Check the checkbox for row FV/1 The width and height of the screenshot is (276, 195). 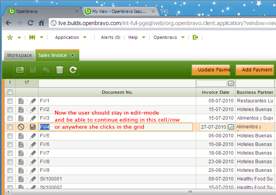[10, 101]
